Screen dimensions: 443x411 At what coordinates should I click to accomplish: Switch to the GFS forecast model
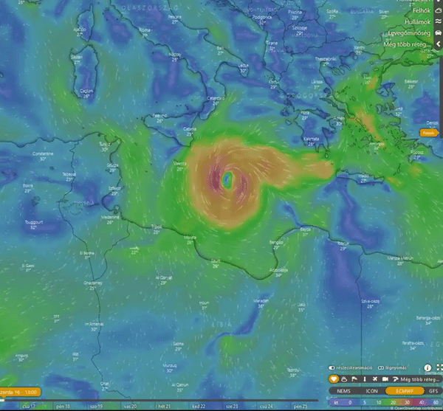point(433,391)
